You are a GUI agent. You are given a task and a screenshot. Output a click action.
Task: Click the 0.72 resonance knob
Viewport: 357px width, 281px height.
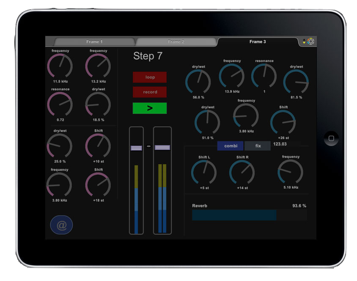(60, 105)
